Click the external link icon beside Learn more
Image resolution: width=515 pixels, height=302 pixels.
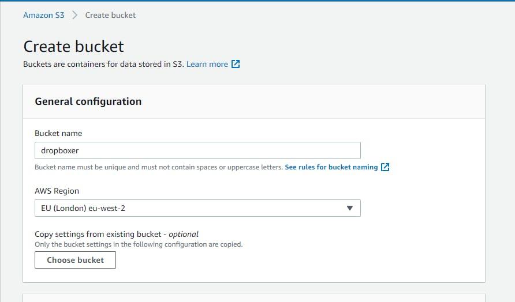[x=236, y=64]
